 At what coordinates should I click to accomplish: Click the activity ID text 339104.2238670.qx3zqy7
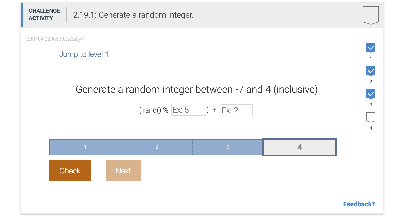click(55, 39)
